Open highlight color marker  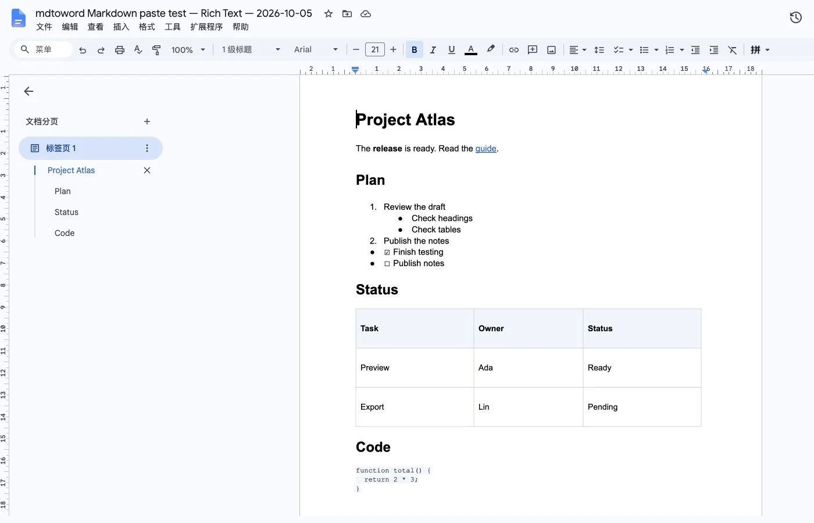tap(491, 50)
